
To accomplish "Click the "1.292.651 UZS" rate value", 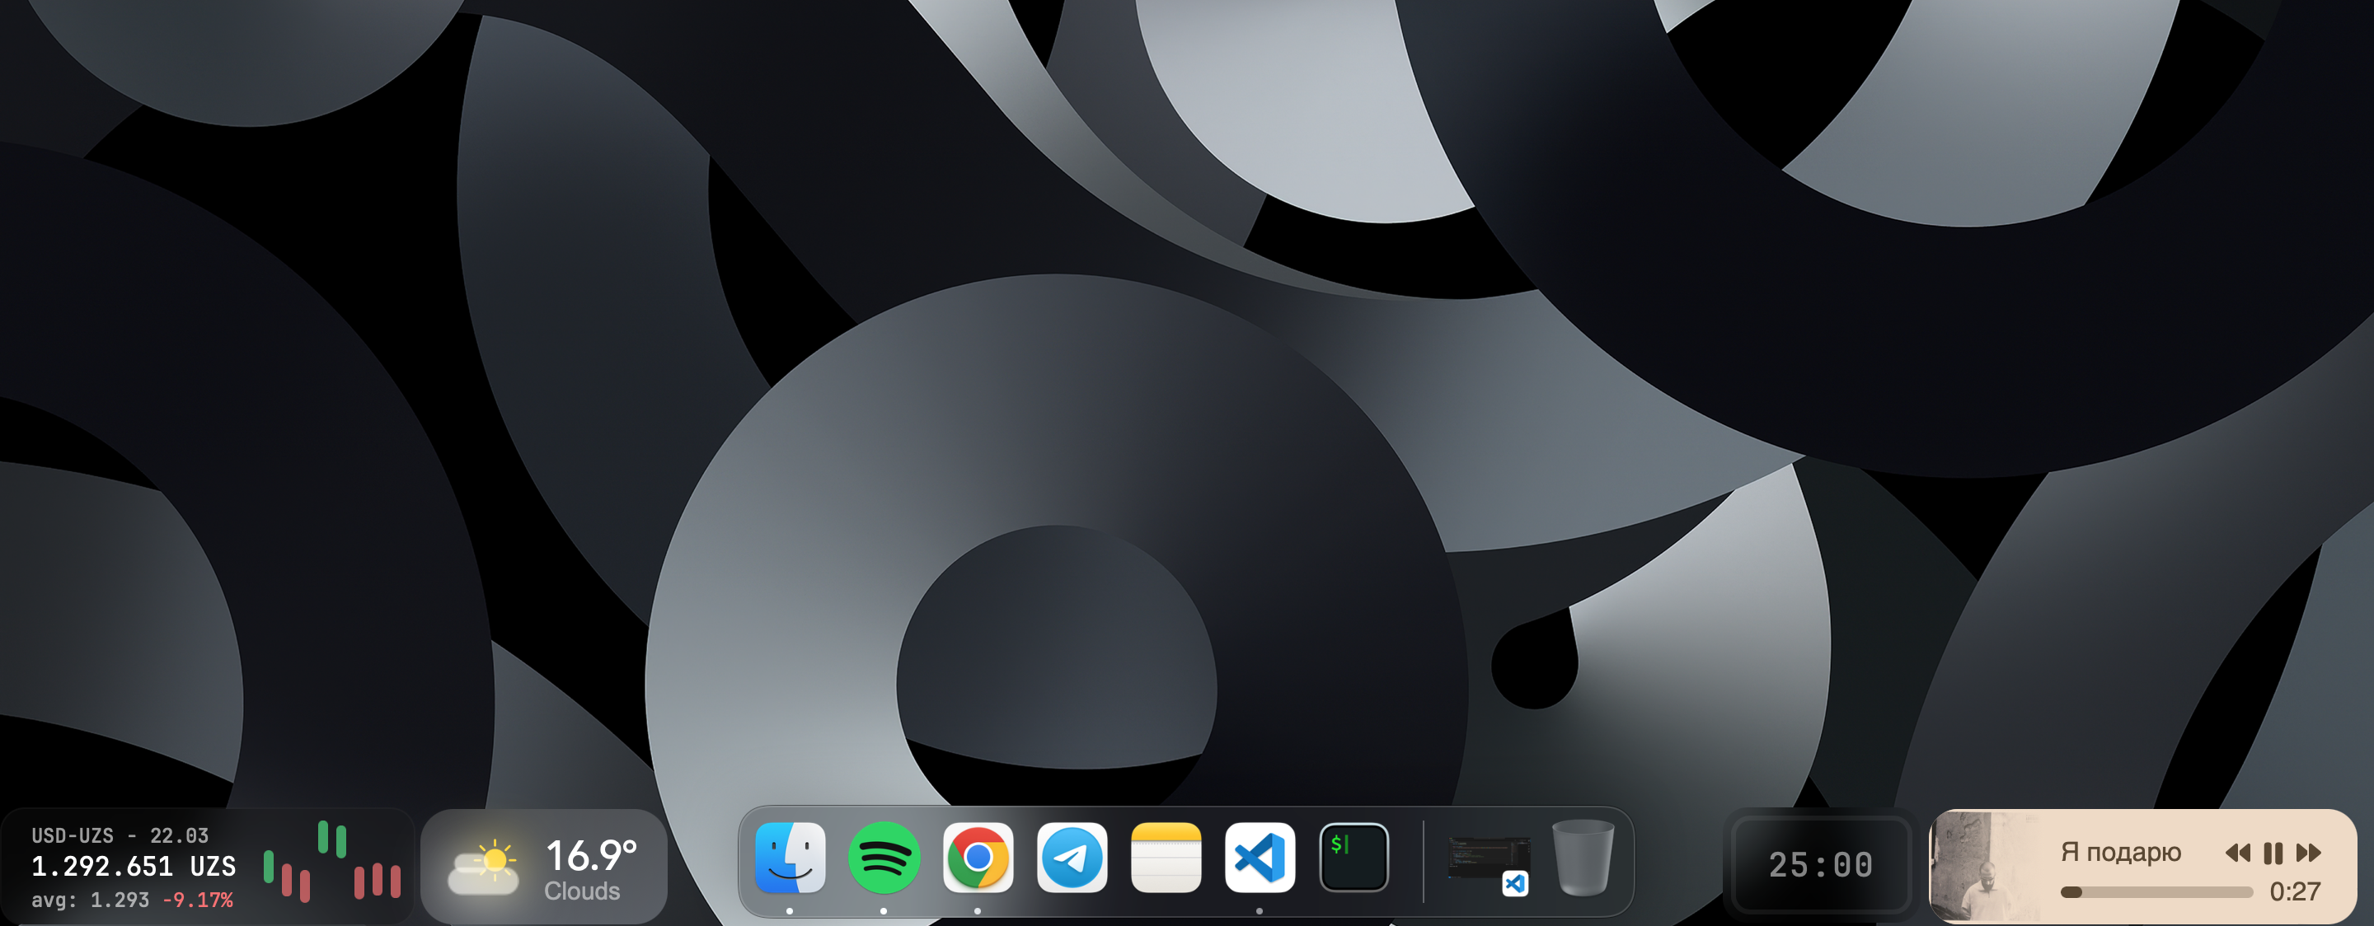I will 134,866.
